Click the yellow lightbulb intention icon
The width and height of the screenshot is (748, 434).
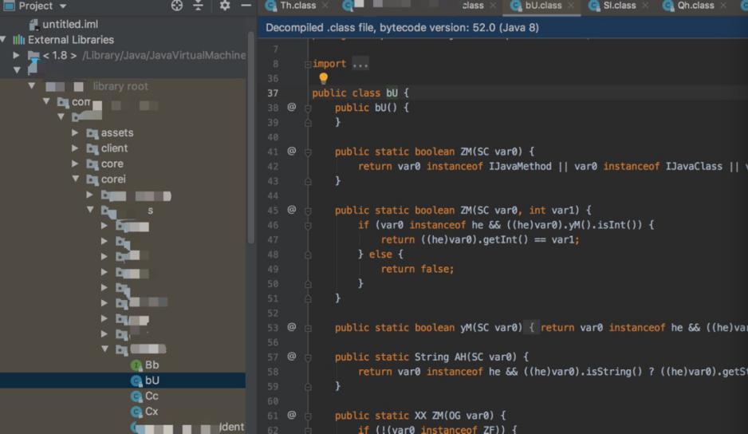(x=323, y=78)
